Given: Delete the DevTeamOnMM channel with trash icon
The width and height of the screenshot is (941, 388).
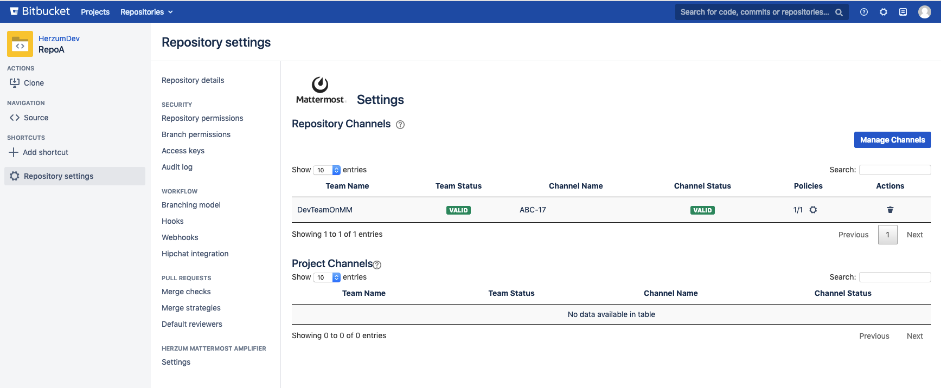Looking at the screenshot, I should click(x=890, y=210).
